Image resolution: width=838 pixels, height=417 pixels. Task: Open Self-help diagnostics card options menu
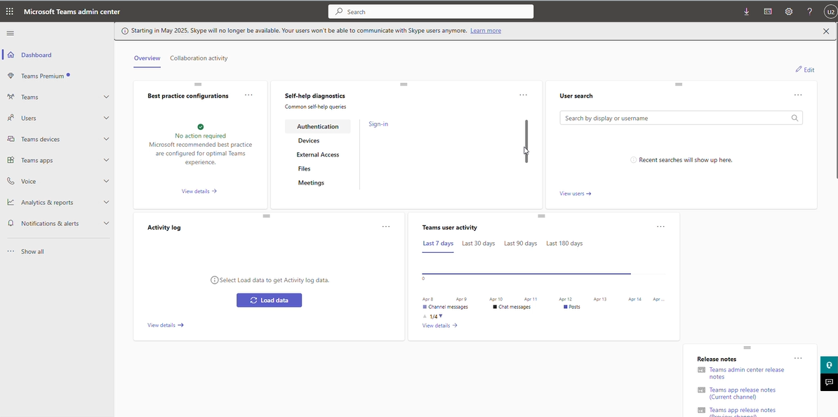(x=523, y=95)
